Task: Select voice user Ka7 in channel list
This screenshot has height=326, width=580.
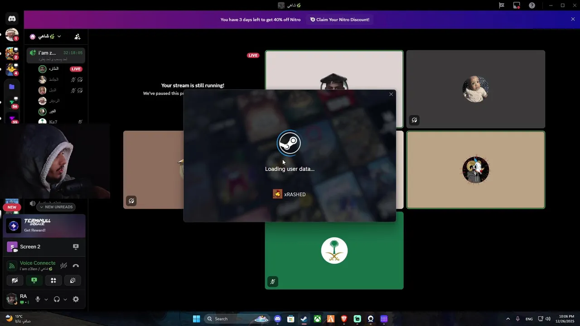Action: pos(61,122)
